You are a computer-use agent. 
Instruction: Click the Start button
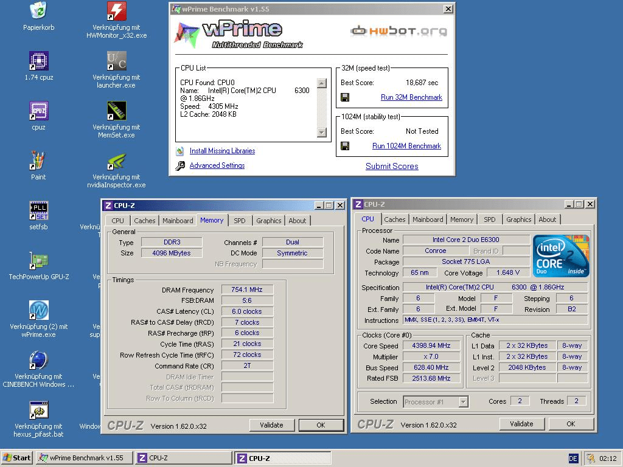pos(17,458)
